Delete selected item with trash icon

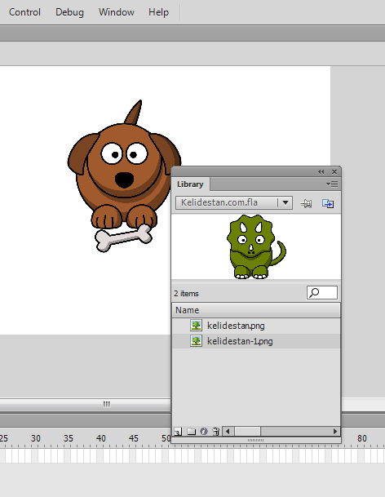(216, 432)
